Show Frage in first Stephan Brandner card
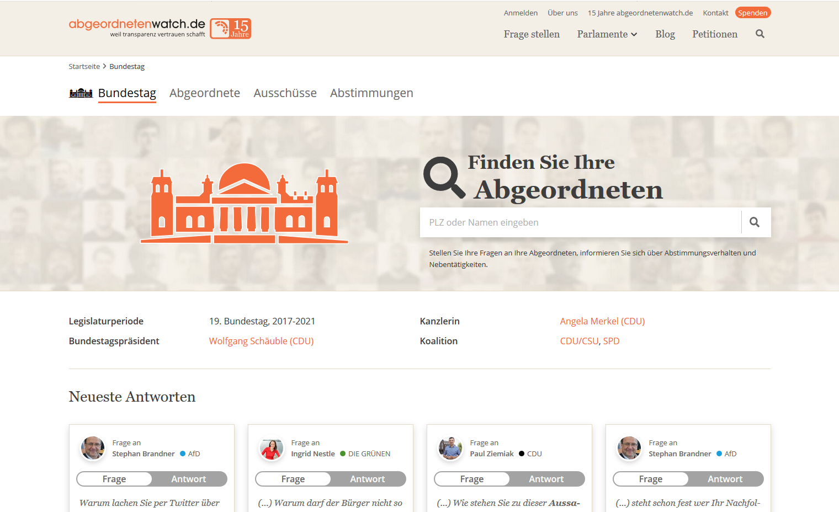 [x=114, y=479]
